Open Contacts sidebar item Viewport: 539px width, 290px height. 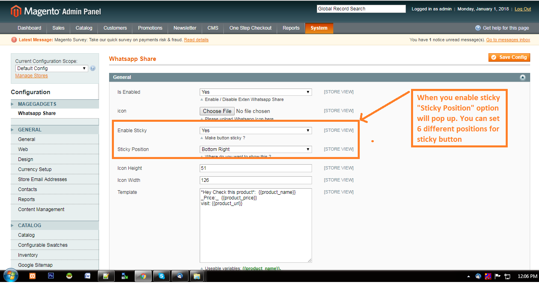click(x=27, y=189)
